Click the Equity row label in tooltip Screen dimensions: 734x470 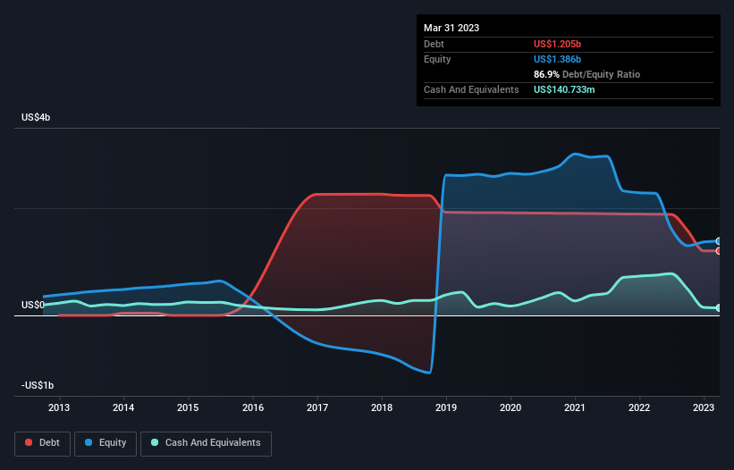pyautogui.click(x=437, y=59)
